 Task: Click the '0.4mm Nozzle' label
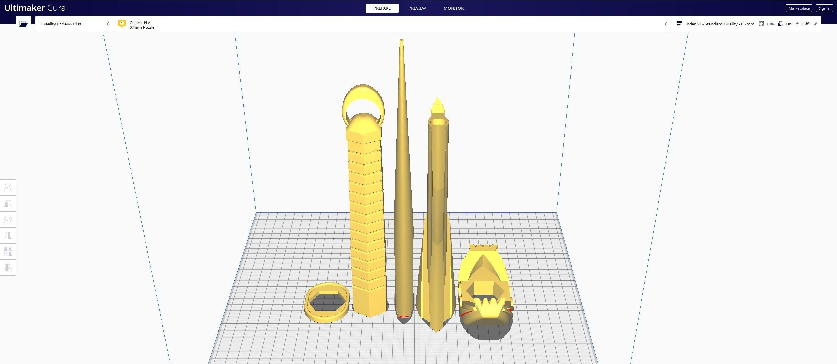[142, 27]
